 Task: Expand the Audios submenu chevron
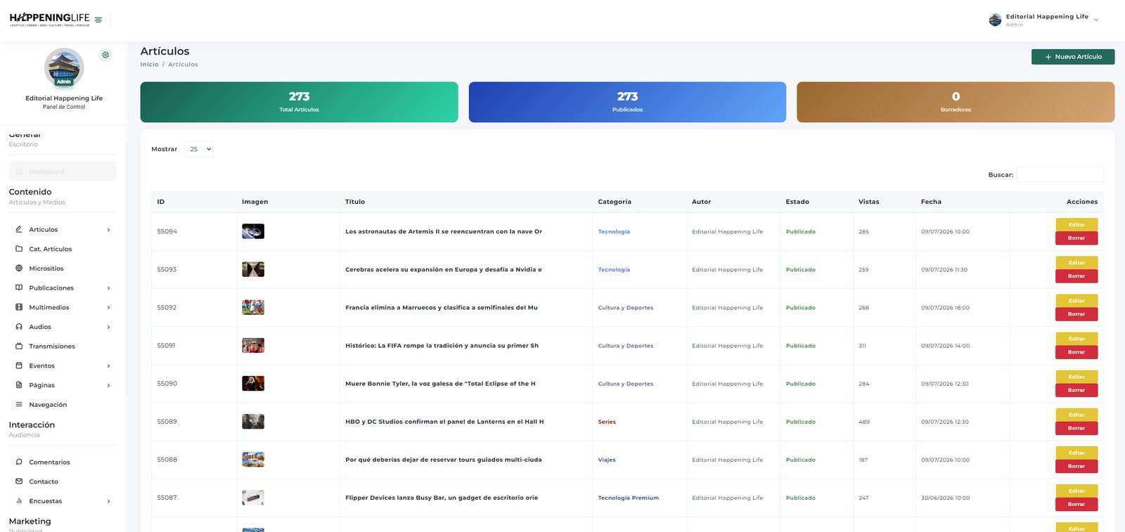pos(108,327)
